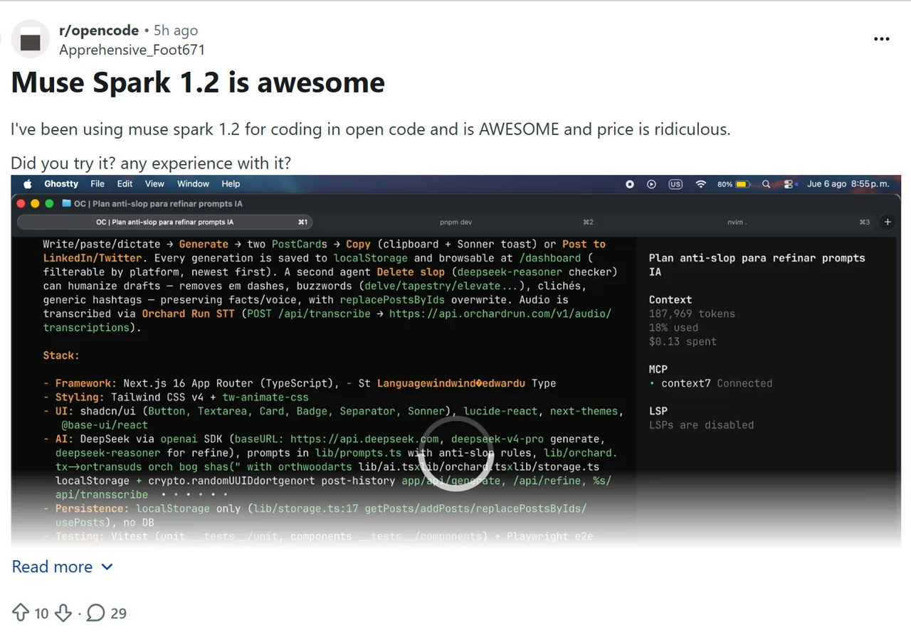Open the r/opencode subreddit avatar

tap(31, 39)
